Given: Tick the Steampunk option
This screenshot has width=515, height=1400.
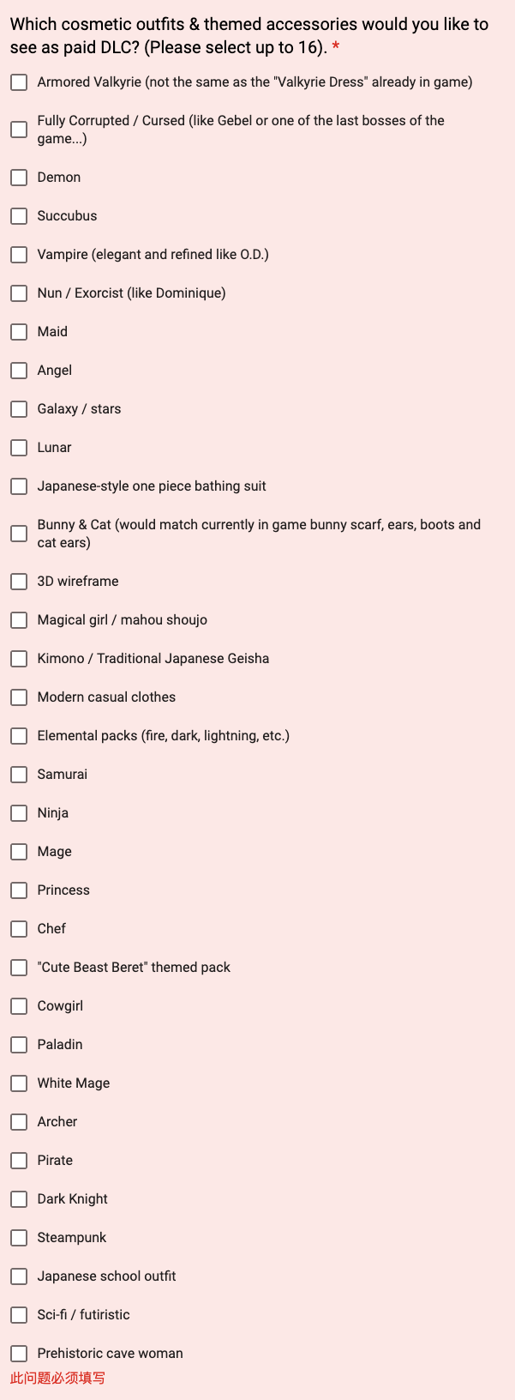Looking at the screenshot, I should coord(19,1238).
